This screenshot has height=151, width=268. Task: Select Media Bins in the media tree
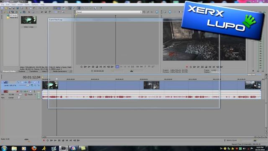[14, 18]
